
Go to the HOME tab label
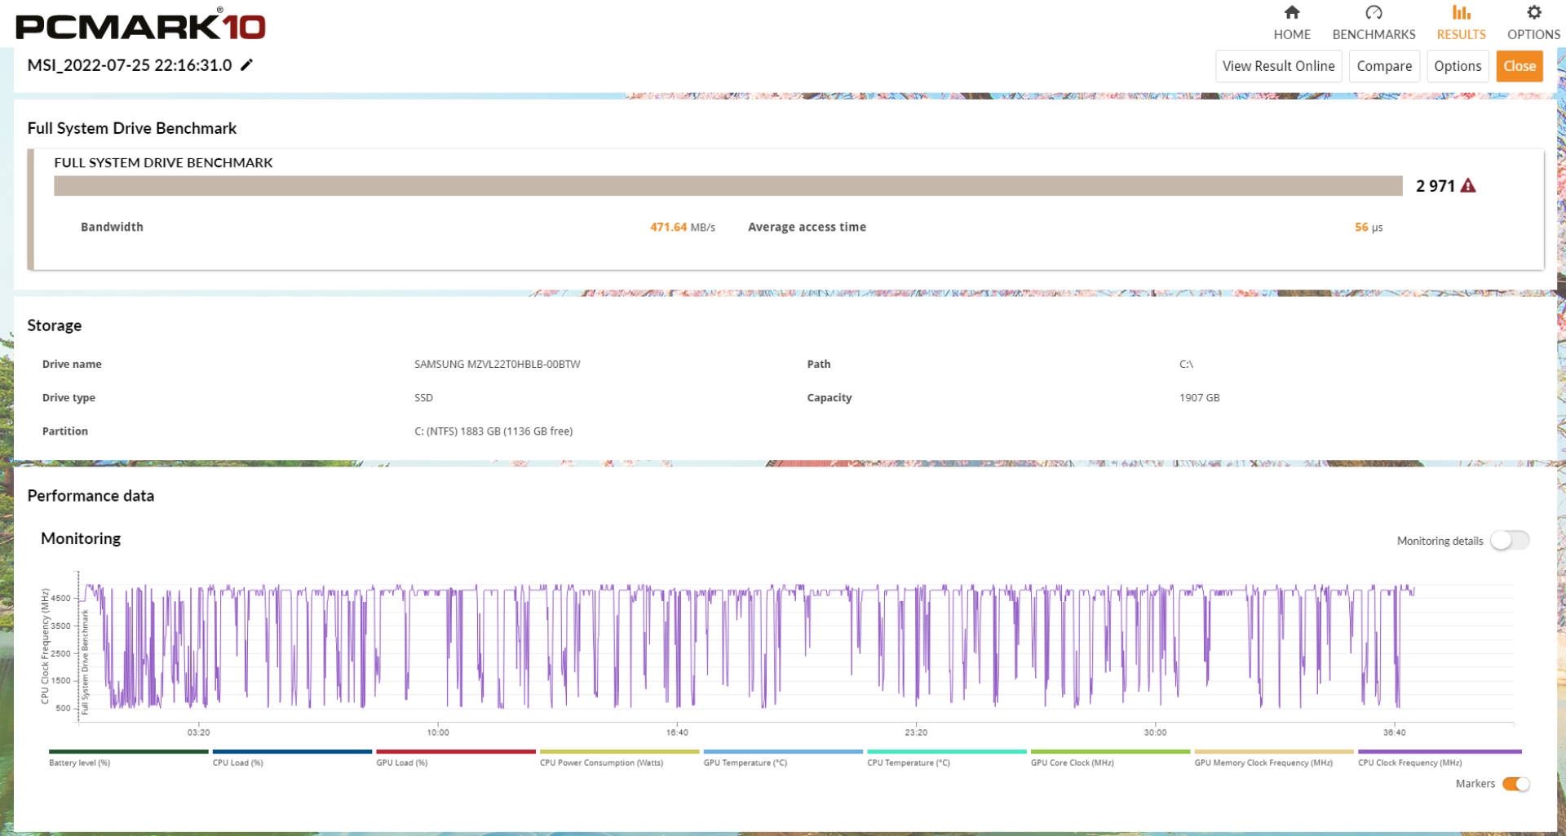click(x=1292, y=34)
